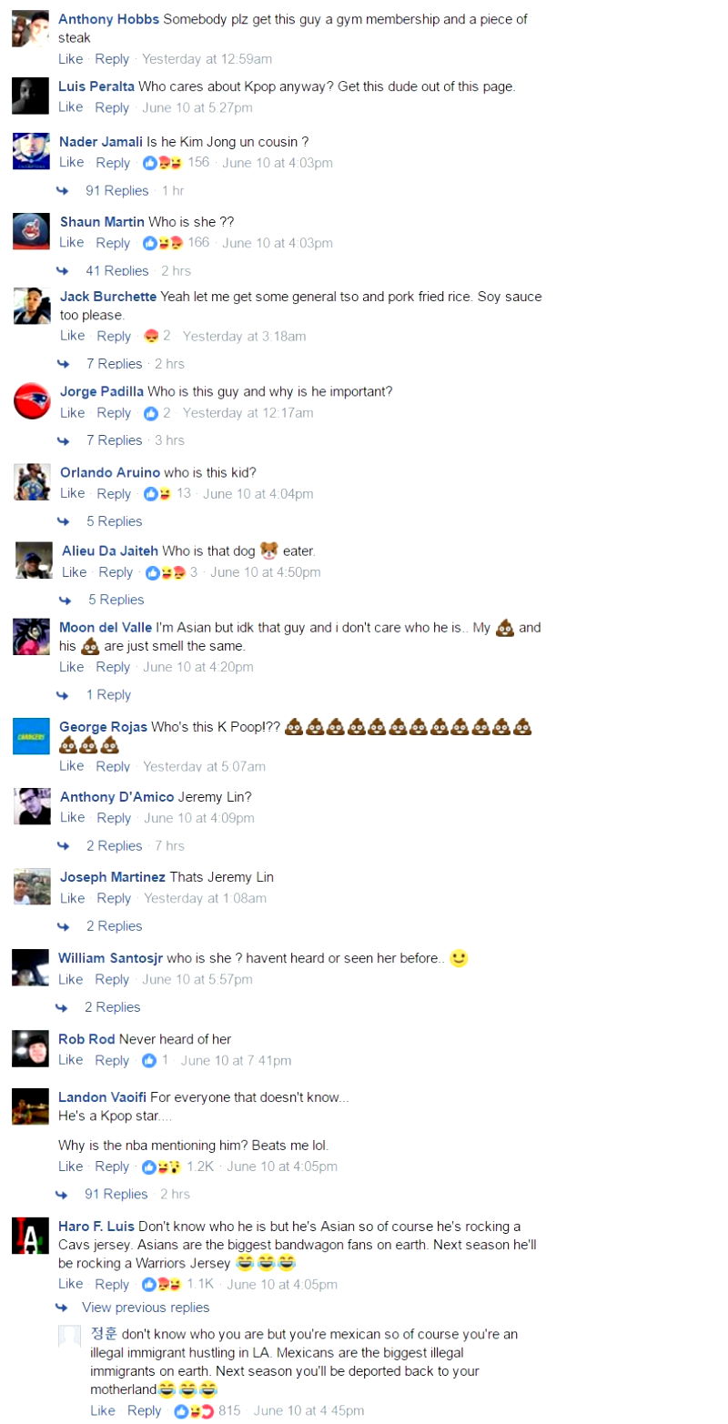Click the like icon on Rob Rod's comment
Viewport: 728px width, 1424px height.
150,1061
